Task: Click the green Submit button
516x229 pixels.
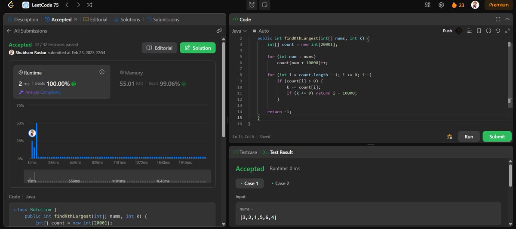Action: pyautogui.click(x=497, y=136)
